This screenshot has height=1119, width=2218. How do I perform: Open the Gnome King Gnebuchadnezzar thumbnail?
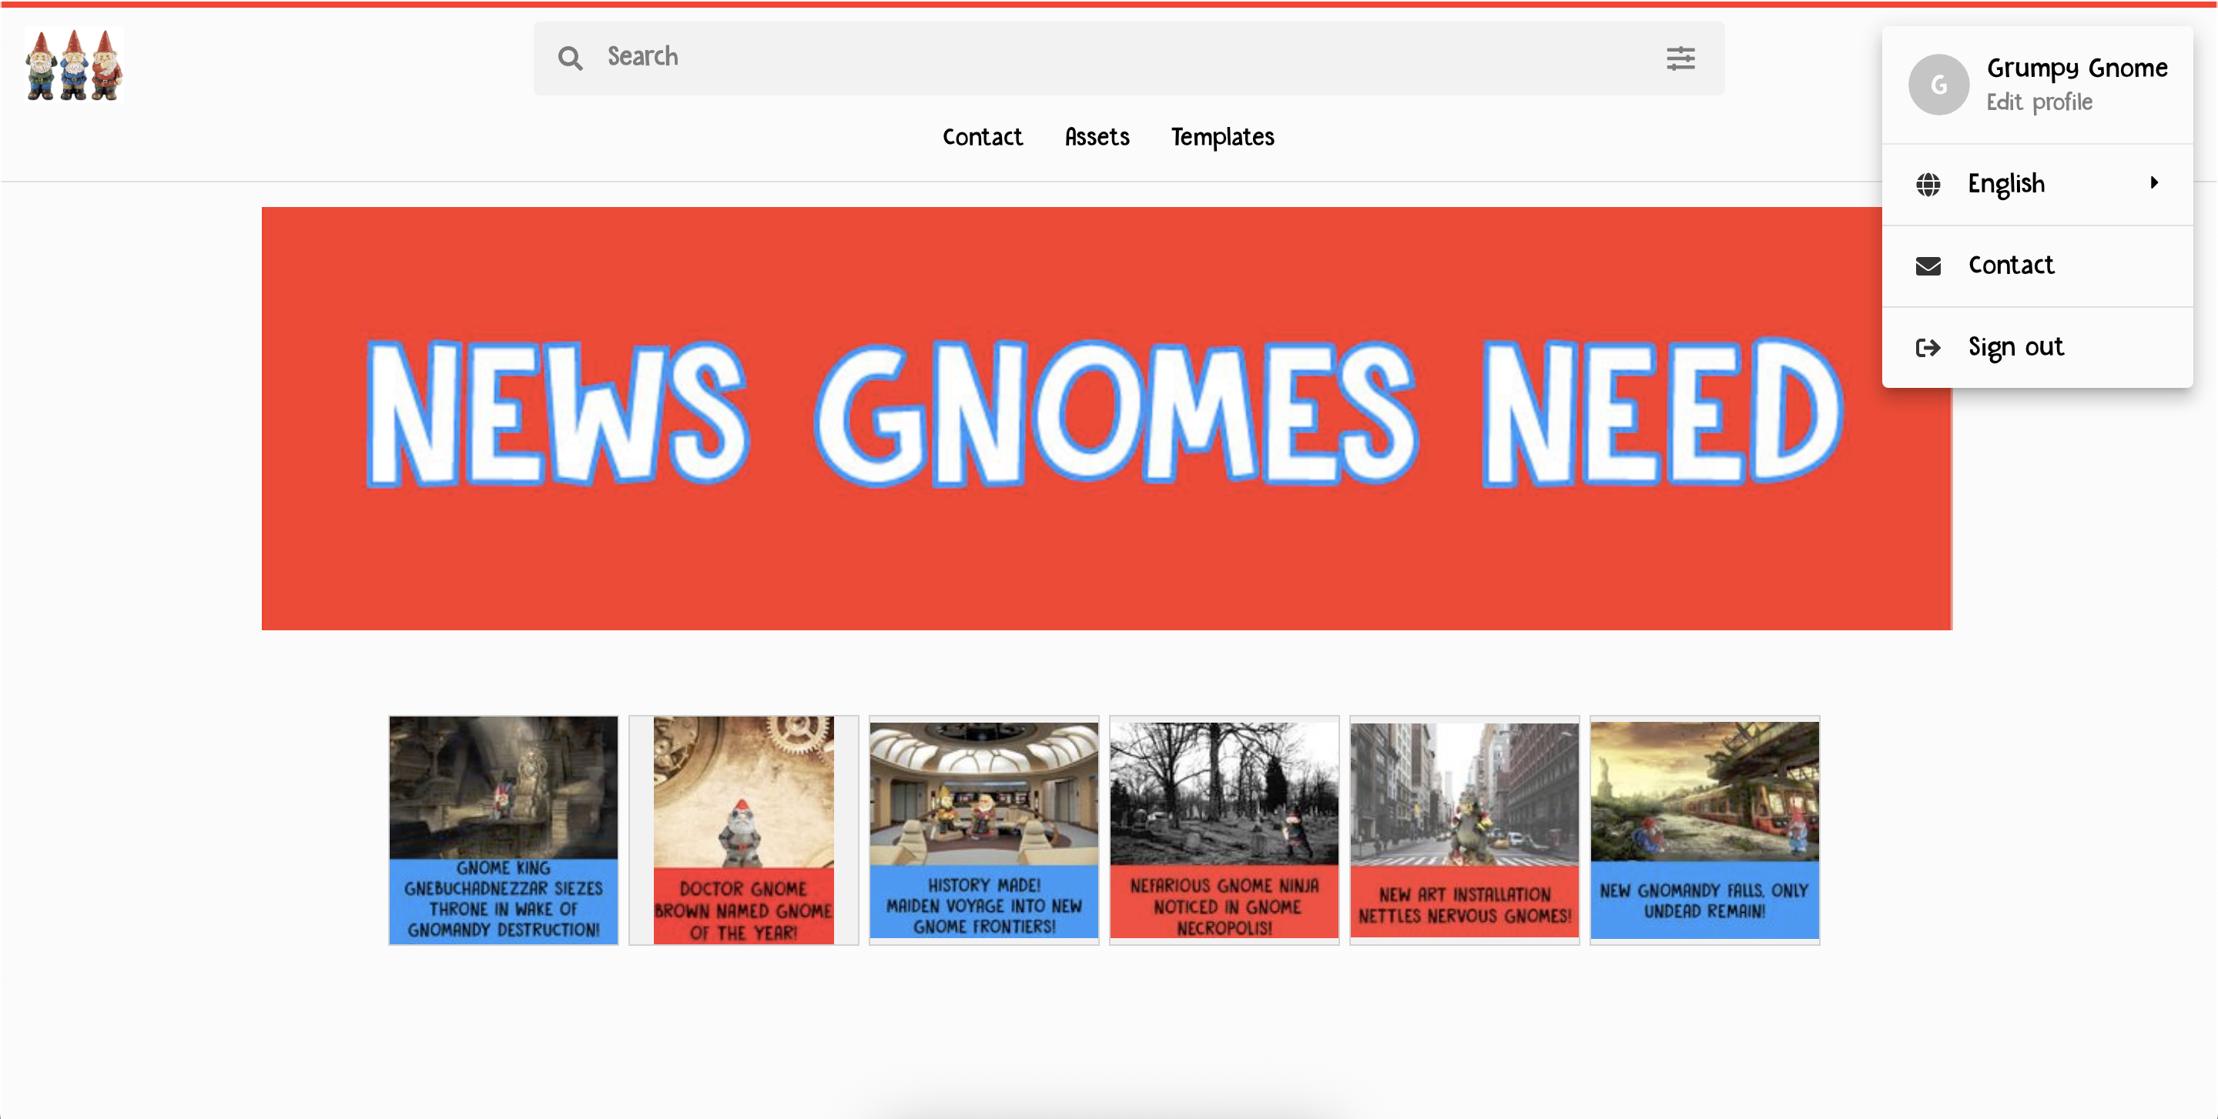503,829
